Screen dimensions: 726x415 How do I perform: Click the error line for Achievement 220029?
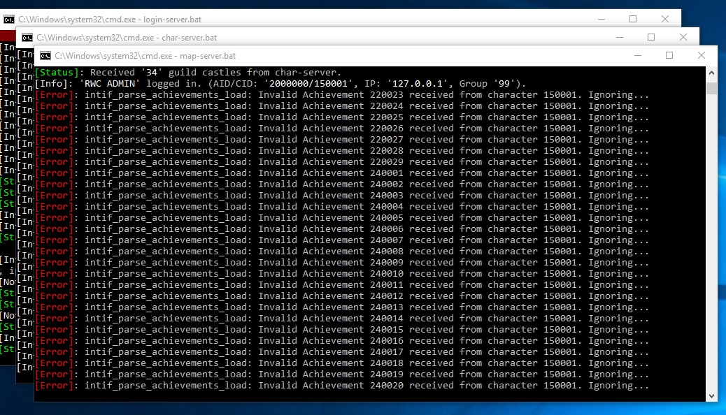342,162
